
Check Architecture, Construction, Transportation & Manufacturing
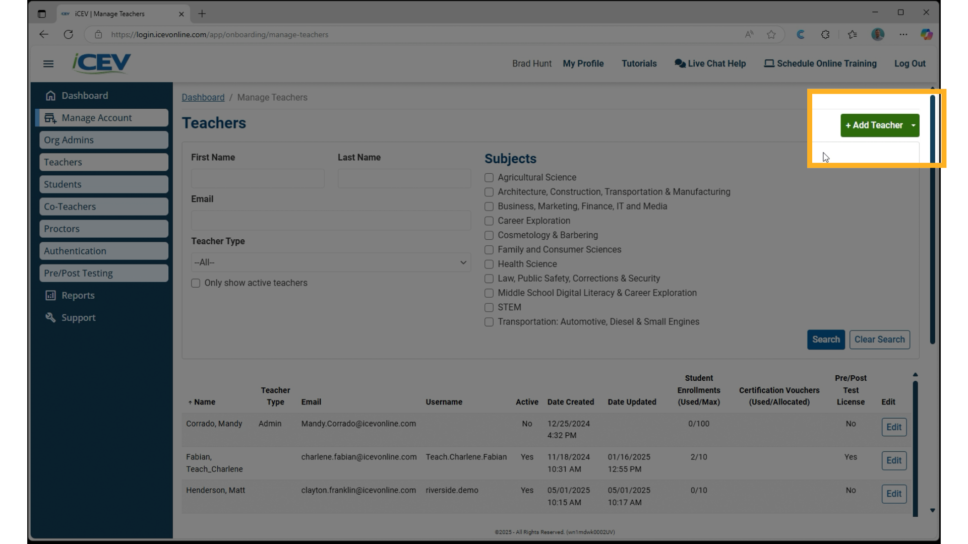point(489,192)
